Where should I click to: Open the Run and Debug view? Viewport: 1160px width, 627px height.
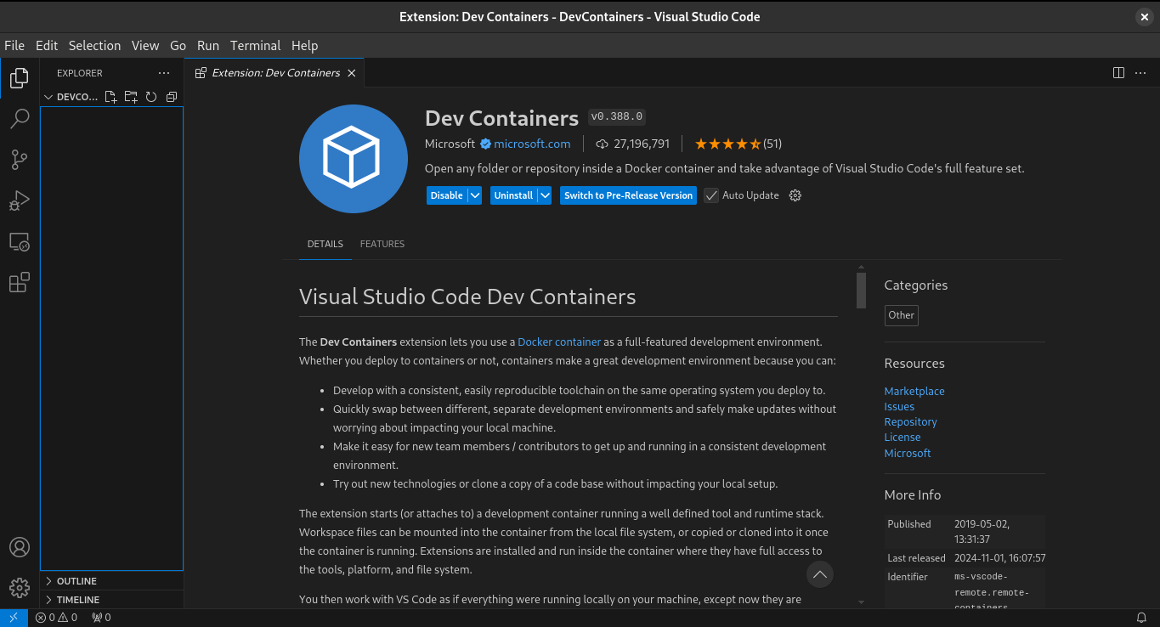(19, 201)
